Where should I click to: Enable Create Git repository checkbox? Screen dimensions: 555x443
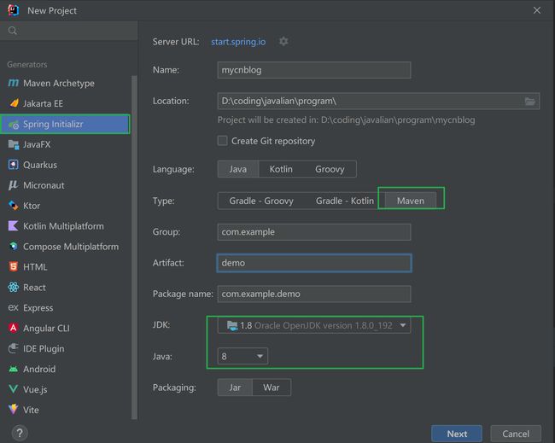222,141
